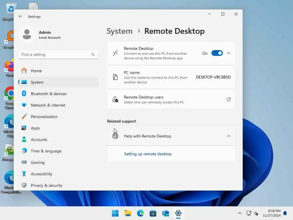This screenshot has height=220, width=293.
Task: Click the Remote Desktop users person icon
Action: tap(115, 99)
